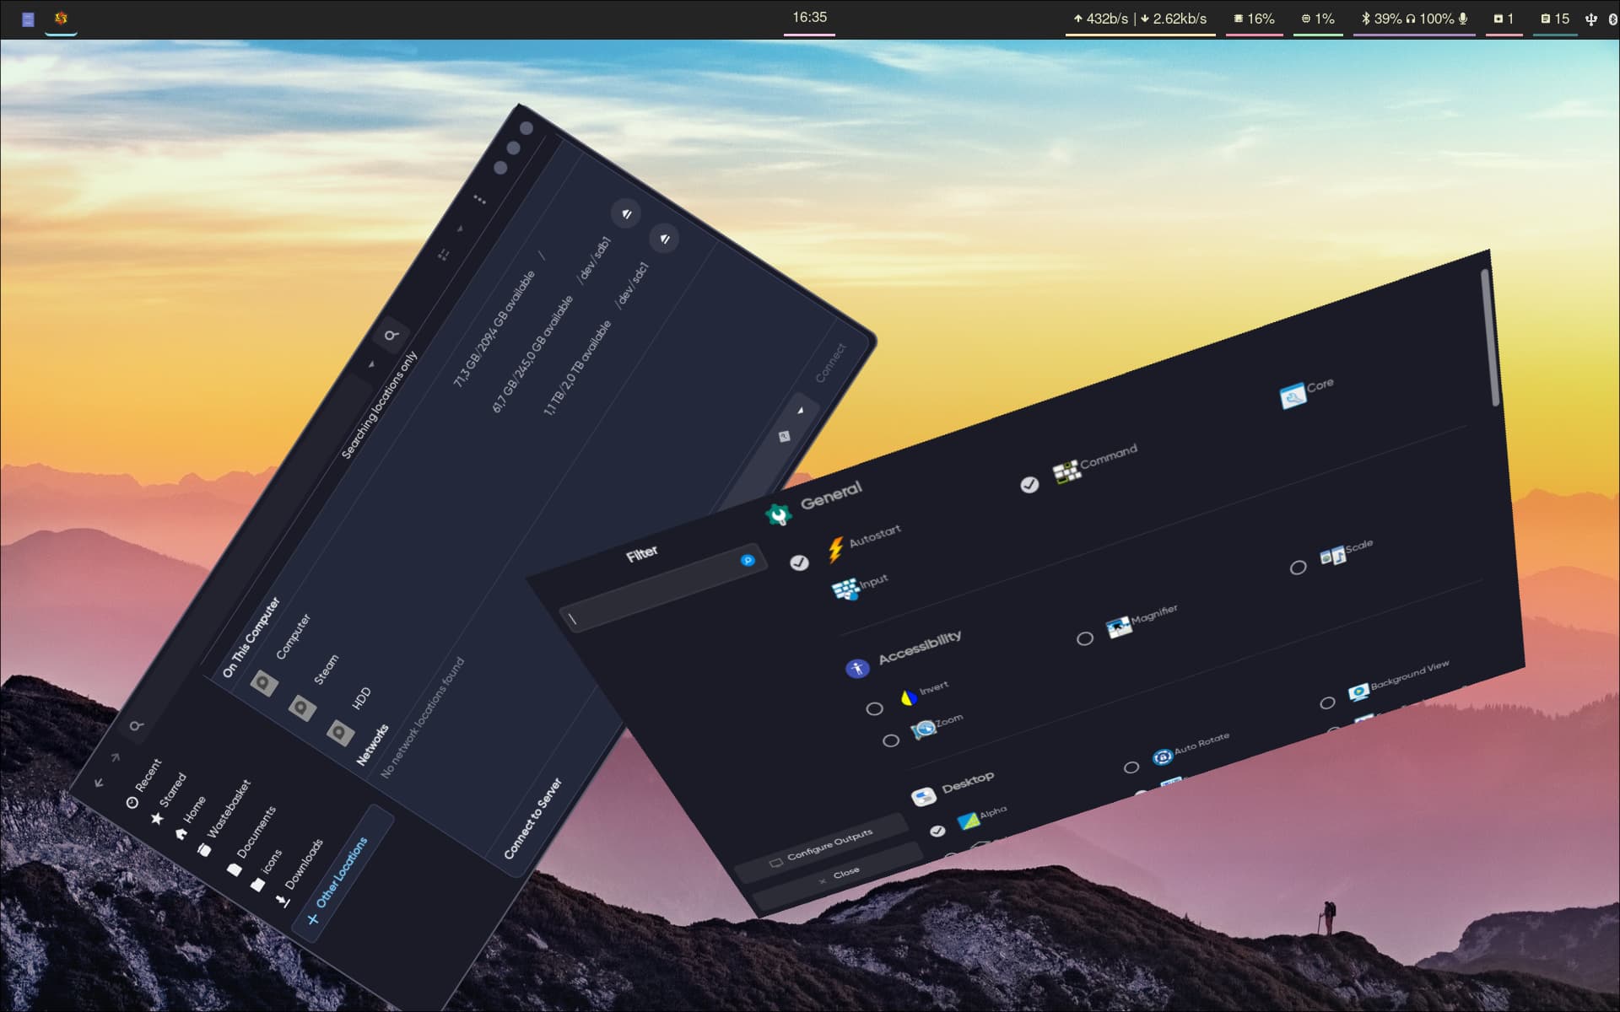Click the Configure Outputs button
This screenshot has width=1620, height=1012.
pyautogui.click(x=821, y=847)
